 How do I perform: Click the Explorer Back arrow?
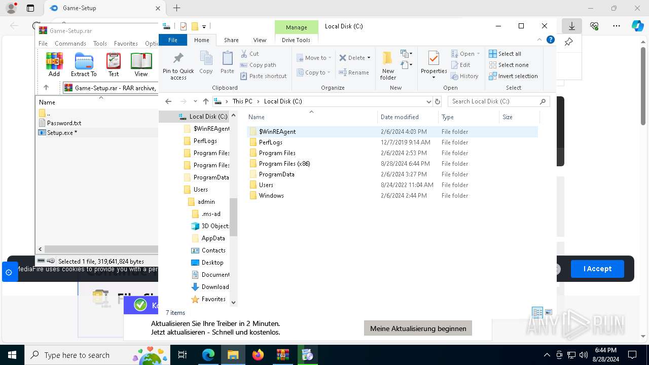168,101
